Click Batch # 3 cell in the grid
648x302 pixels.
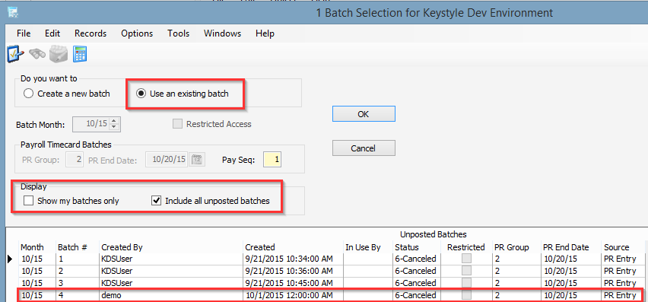(x=78, y=283)
